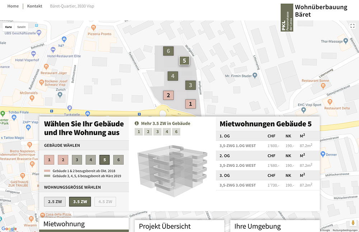Click Pizzeria Pronto restaurant pin

click(x=93, y=27)
